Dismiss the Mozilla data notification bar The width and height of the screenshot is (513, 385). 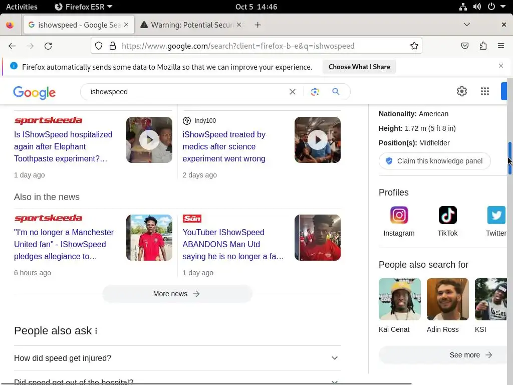[501, 66]
